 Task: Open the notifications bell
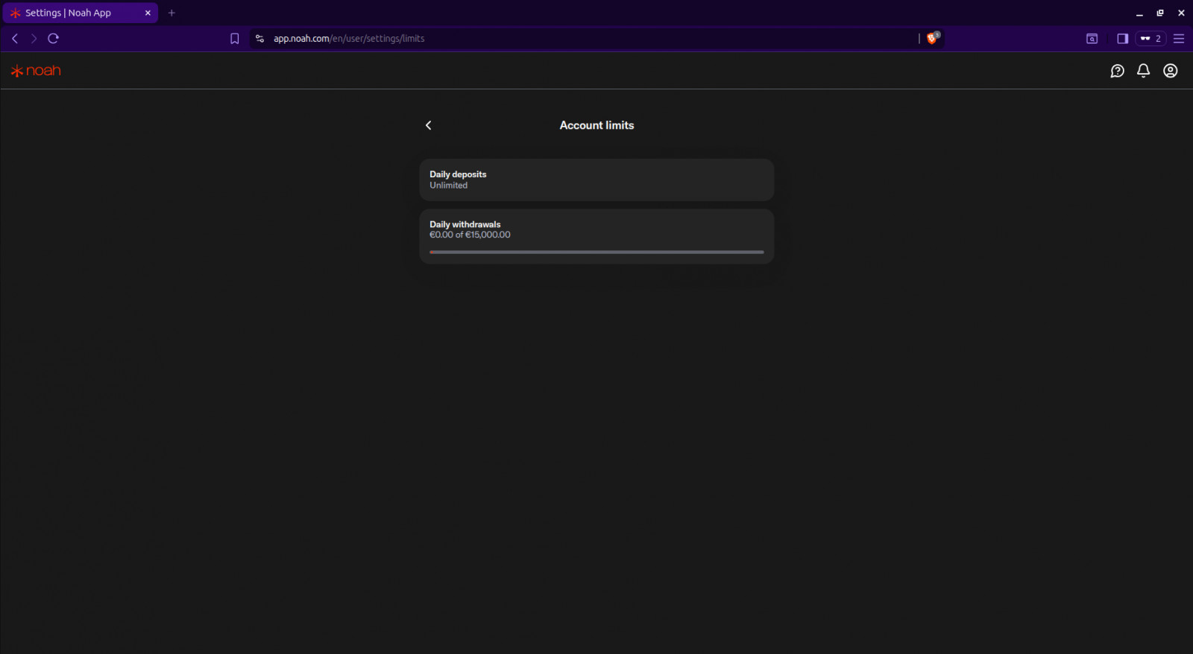point(1143,70)
